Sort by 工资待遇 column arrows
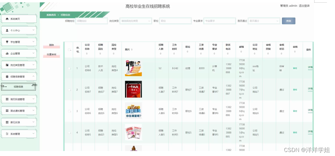The height and width of the screenshot is (156, 335). (201, 54)
